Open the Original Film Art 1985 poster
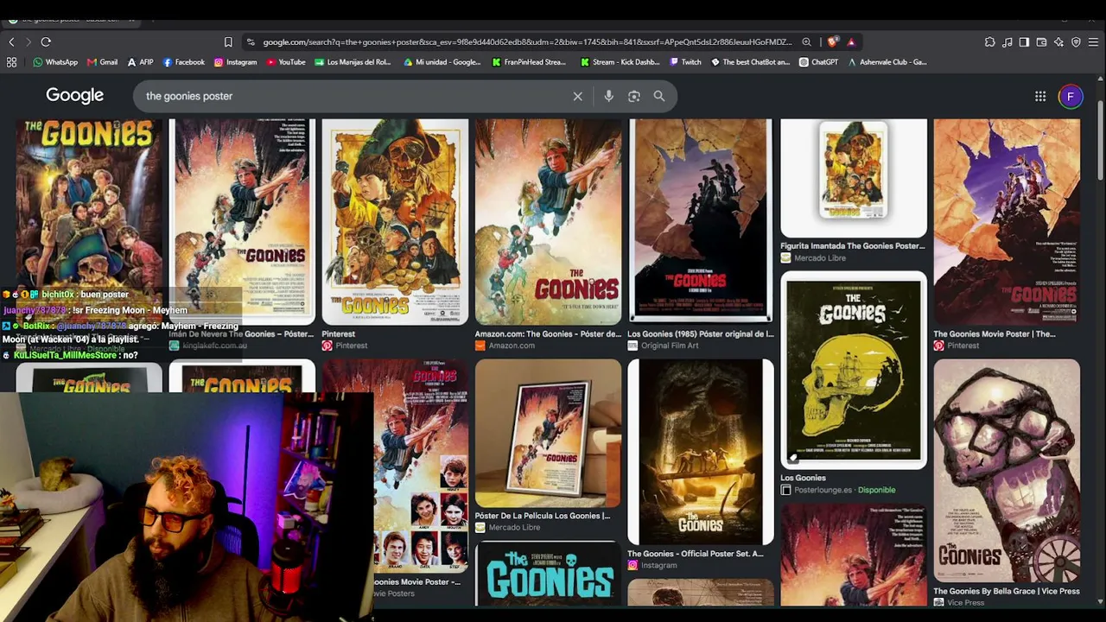 (x=701, y=222)
